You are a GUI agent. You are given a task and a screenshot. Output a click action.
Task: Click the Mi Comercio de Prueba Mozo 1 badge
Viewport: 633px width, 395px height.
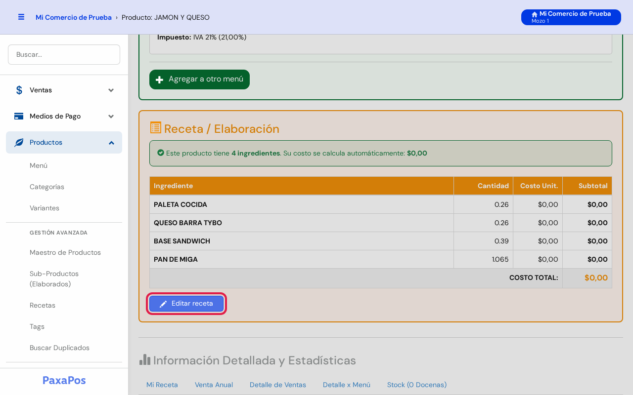571,17
